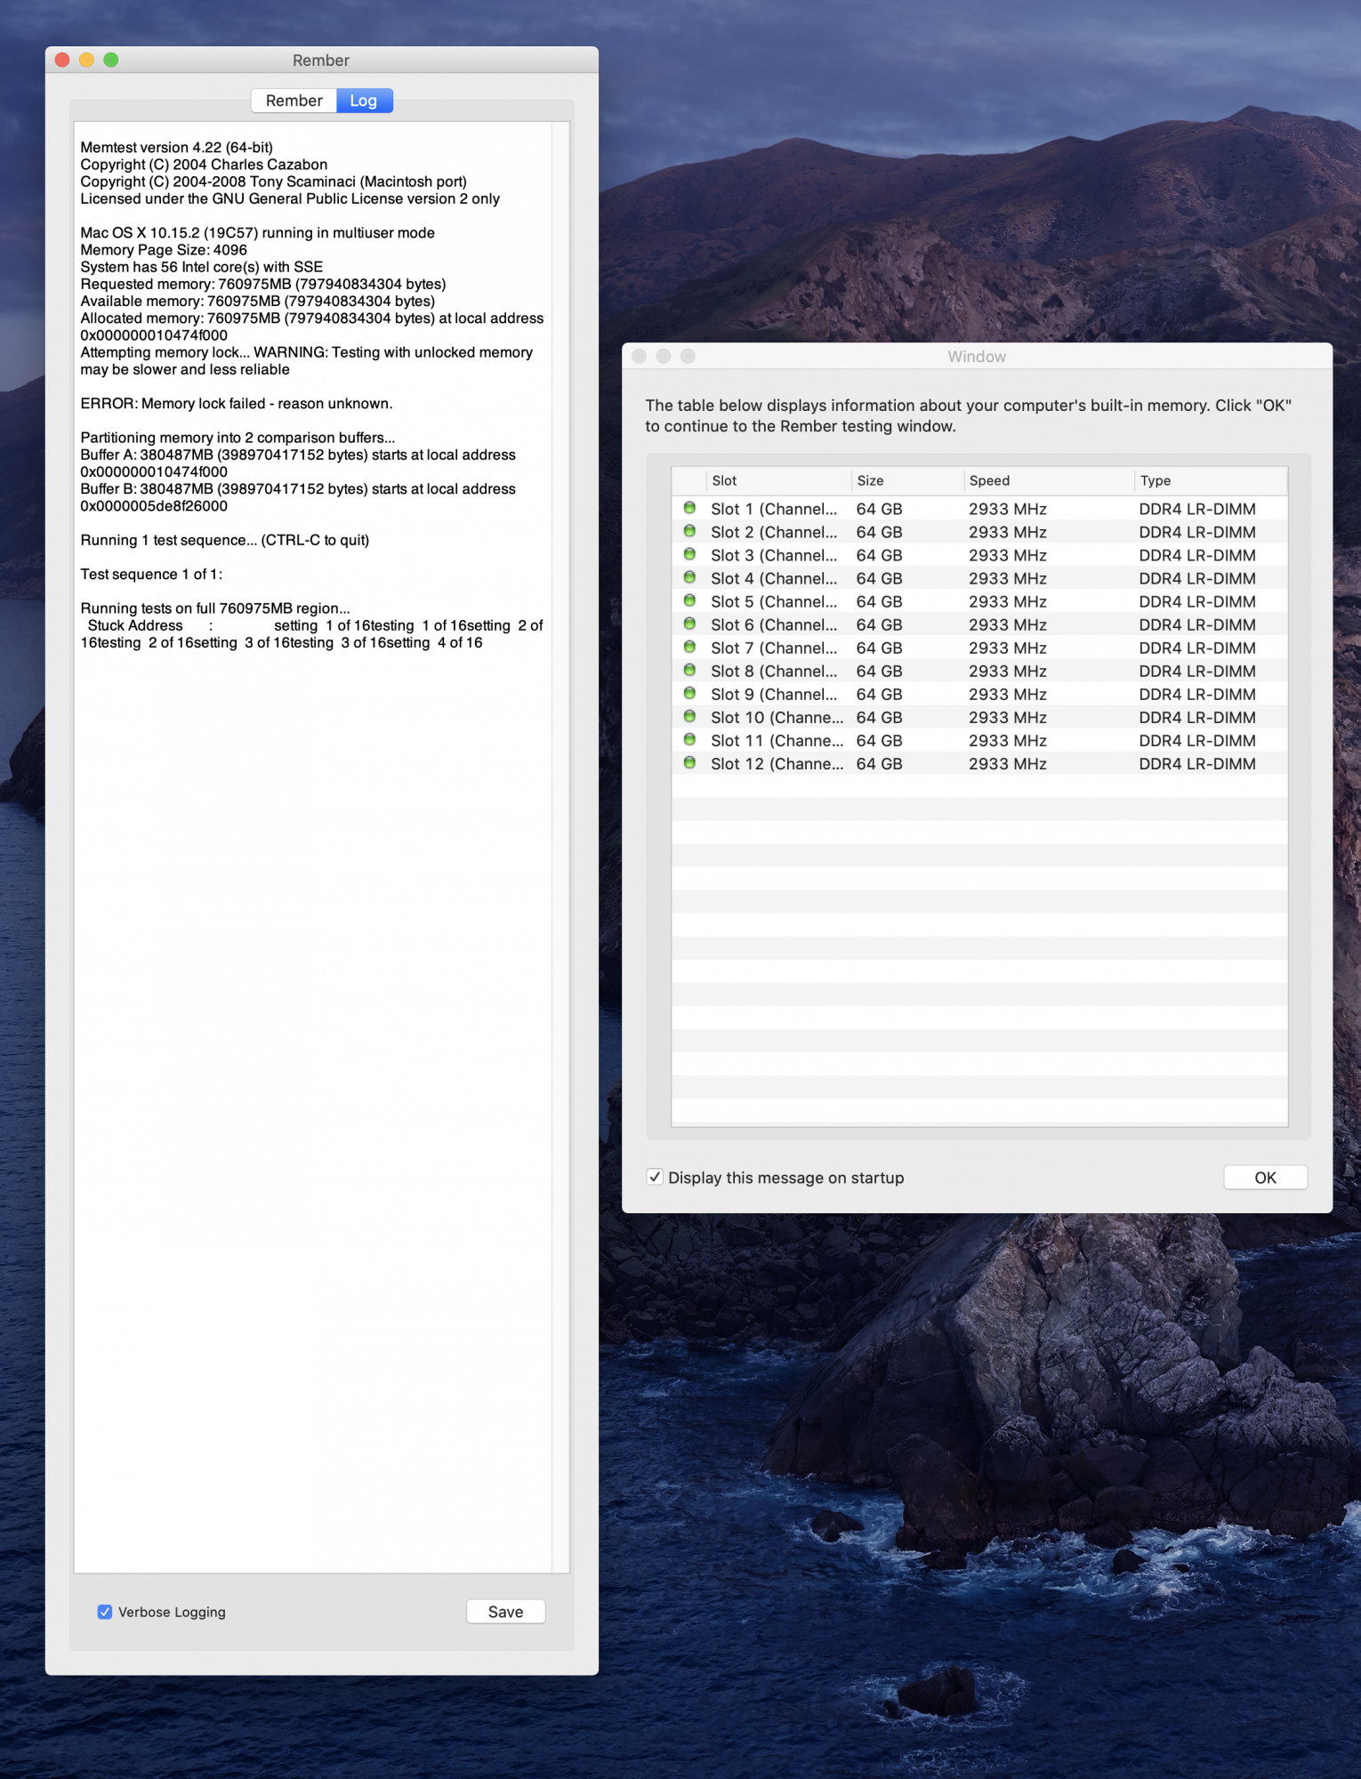
Task: Click 'Running 1 test sequence...' log line
Action: [x=224, y=540]
